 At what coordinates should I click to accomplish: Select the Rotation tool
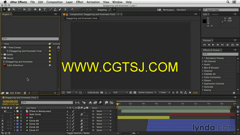coord(20,10)
